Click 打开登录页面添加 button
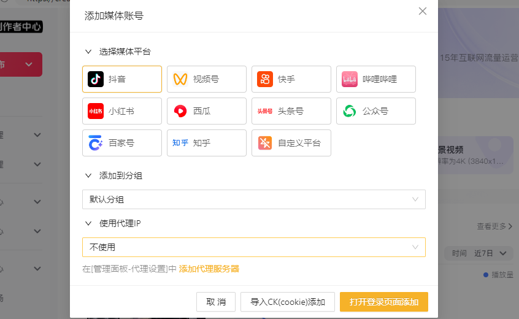The image size is (519, 319). [x=384, y=302]
